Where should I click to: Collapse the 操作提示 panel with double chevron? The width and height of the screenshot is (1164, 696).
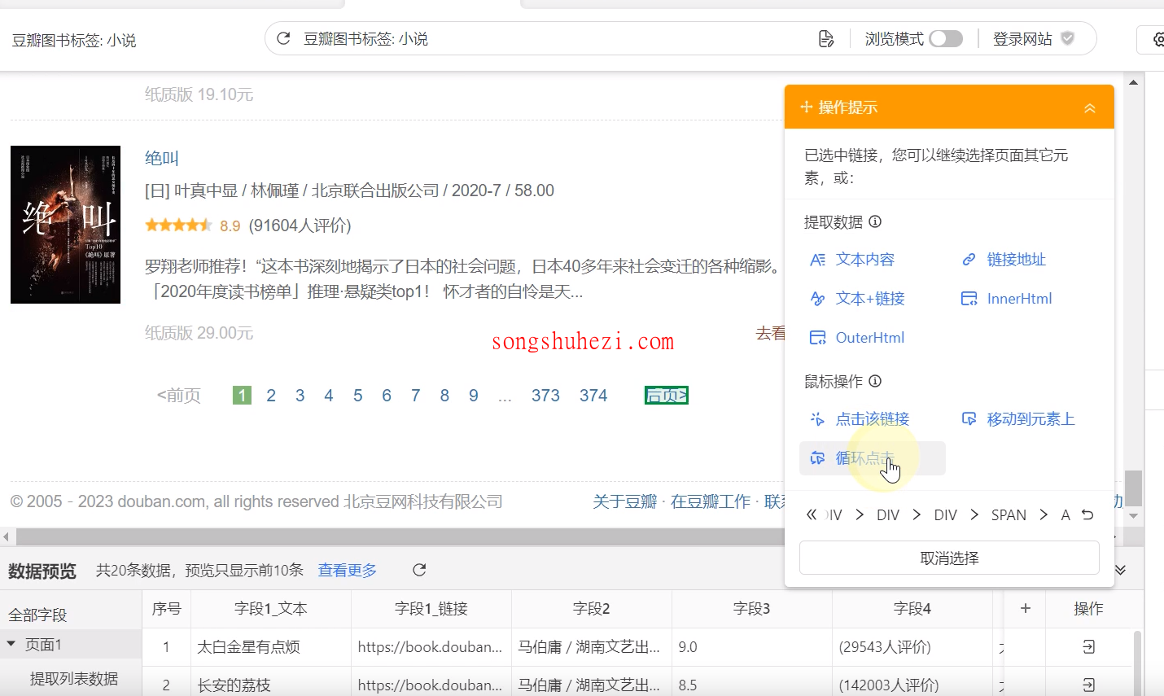click(1089, 107)
